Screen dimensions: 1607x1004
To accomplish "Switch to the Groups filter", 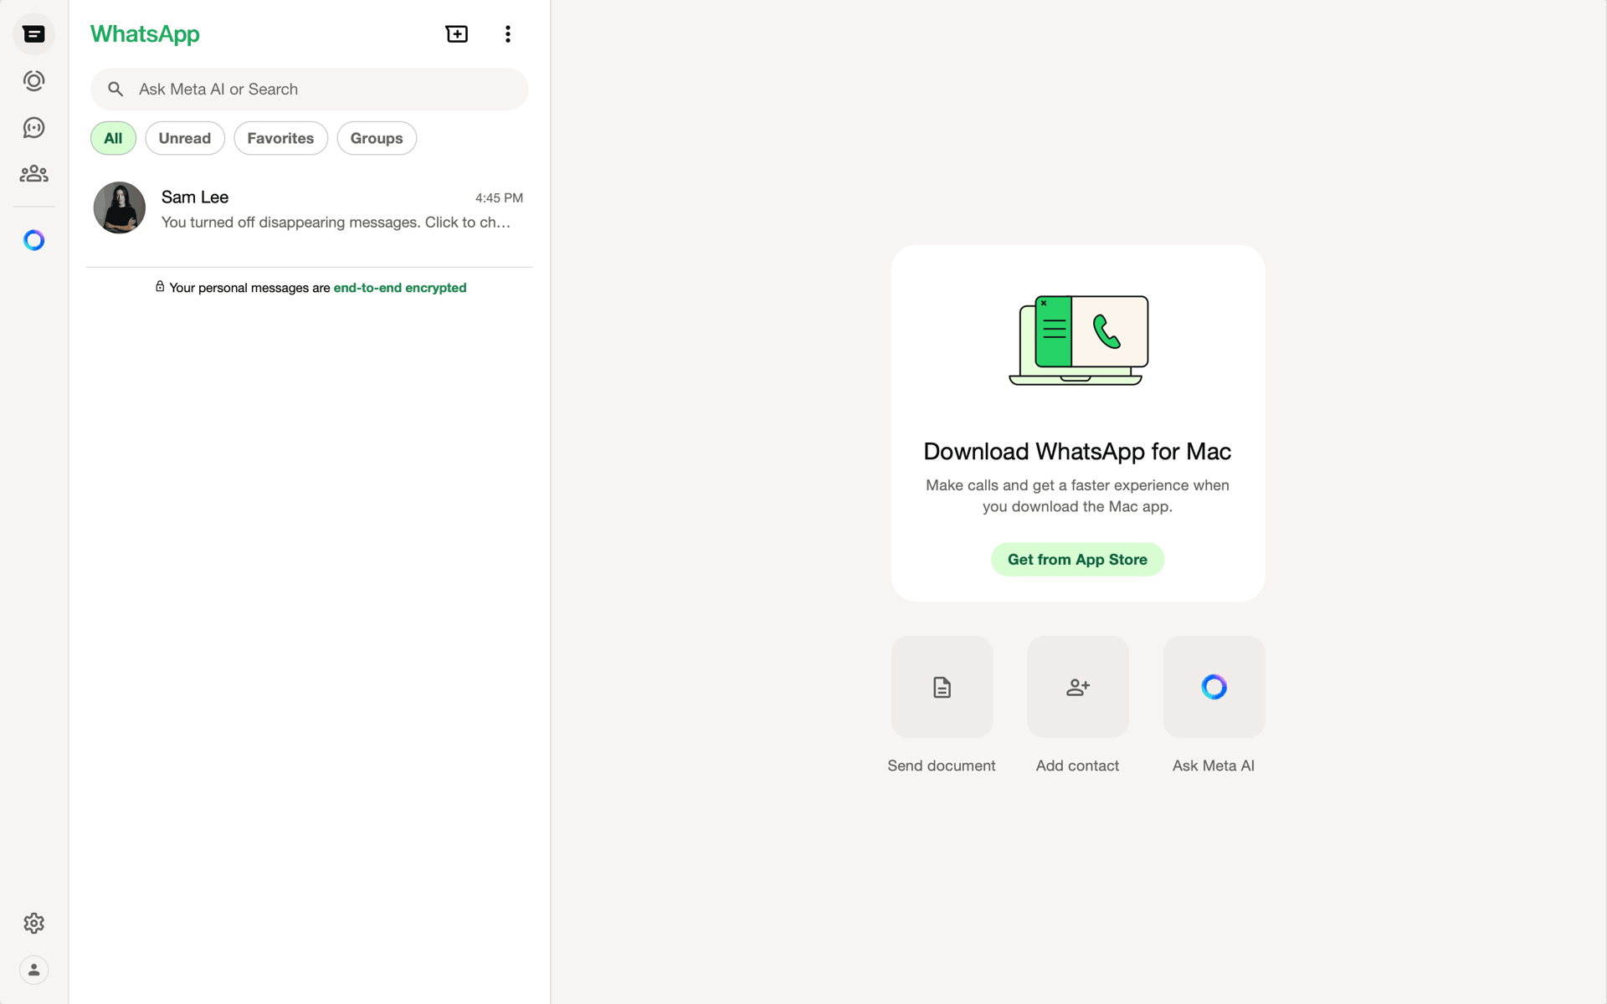I will [377, 138].
